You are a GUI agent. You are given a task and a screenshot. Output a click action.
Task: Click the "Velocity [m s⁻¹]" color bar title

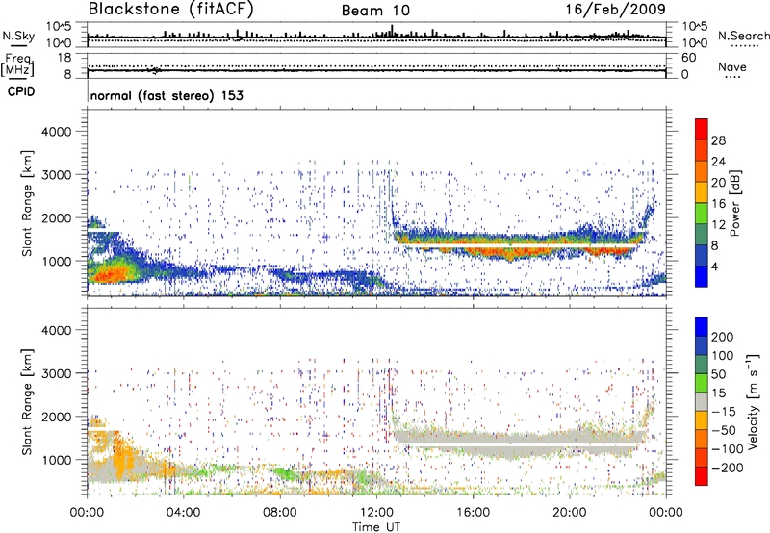[x=752, y=401]
